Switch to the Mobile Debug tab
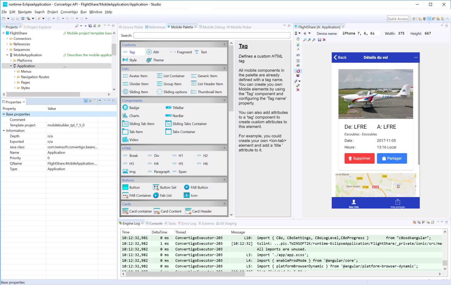 coord(212,27)
